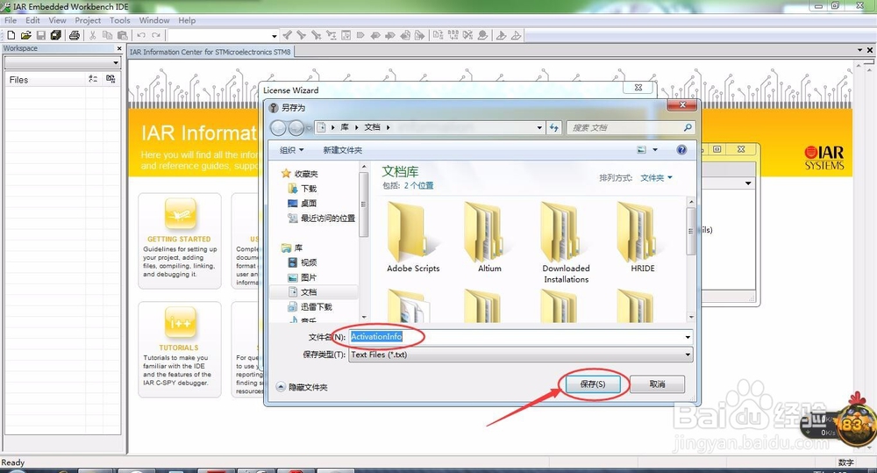Click the Redo toolbar icon
This screenshot has width=877, height=473.
(x=157, y=35)
